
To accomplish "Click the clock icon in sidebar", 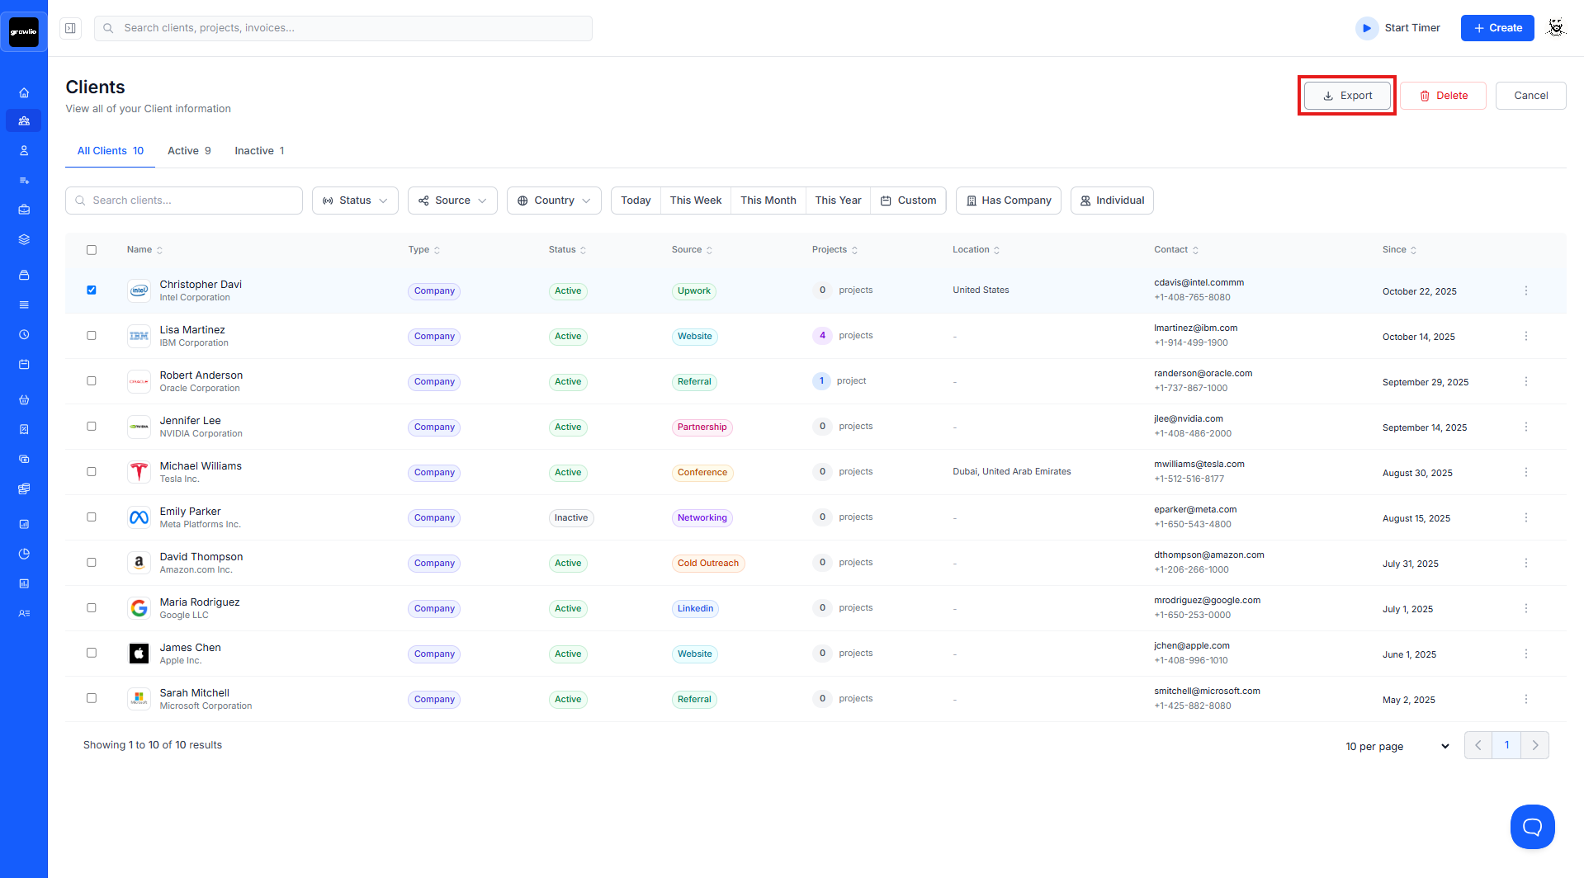I will point(24,335).
